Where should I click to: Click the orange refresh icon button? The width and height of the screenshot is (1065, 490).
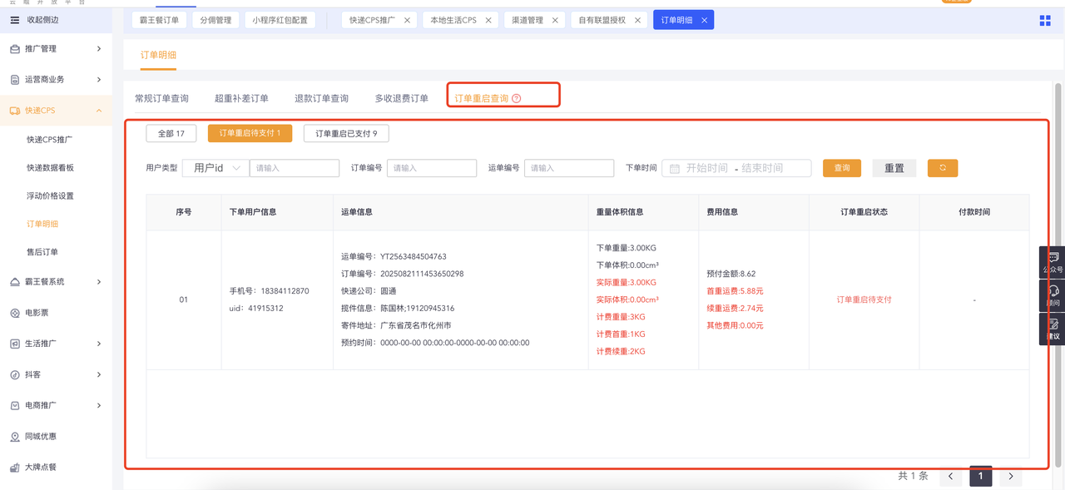(943, 168)
